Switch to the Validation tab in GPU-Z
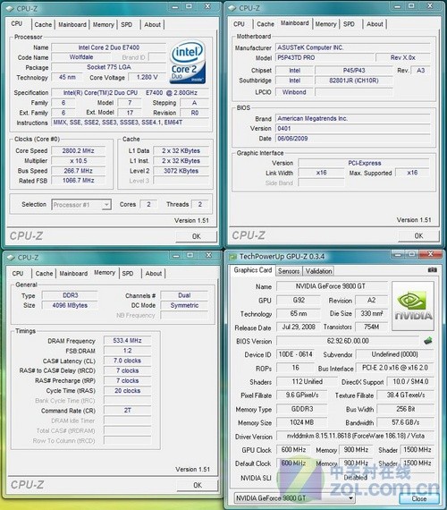The image size is (447, 510). click(x=318, y=271)
